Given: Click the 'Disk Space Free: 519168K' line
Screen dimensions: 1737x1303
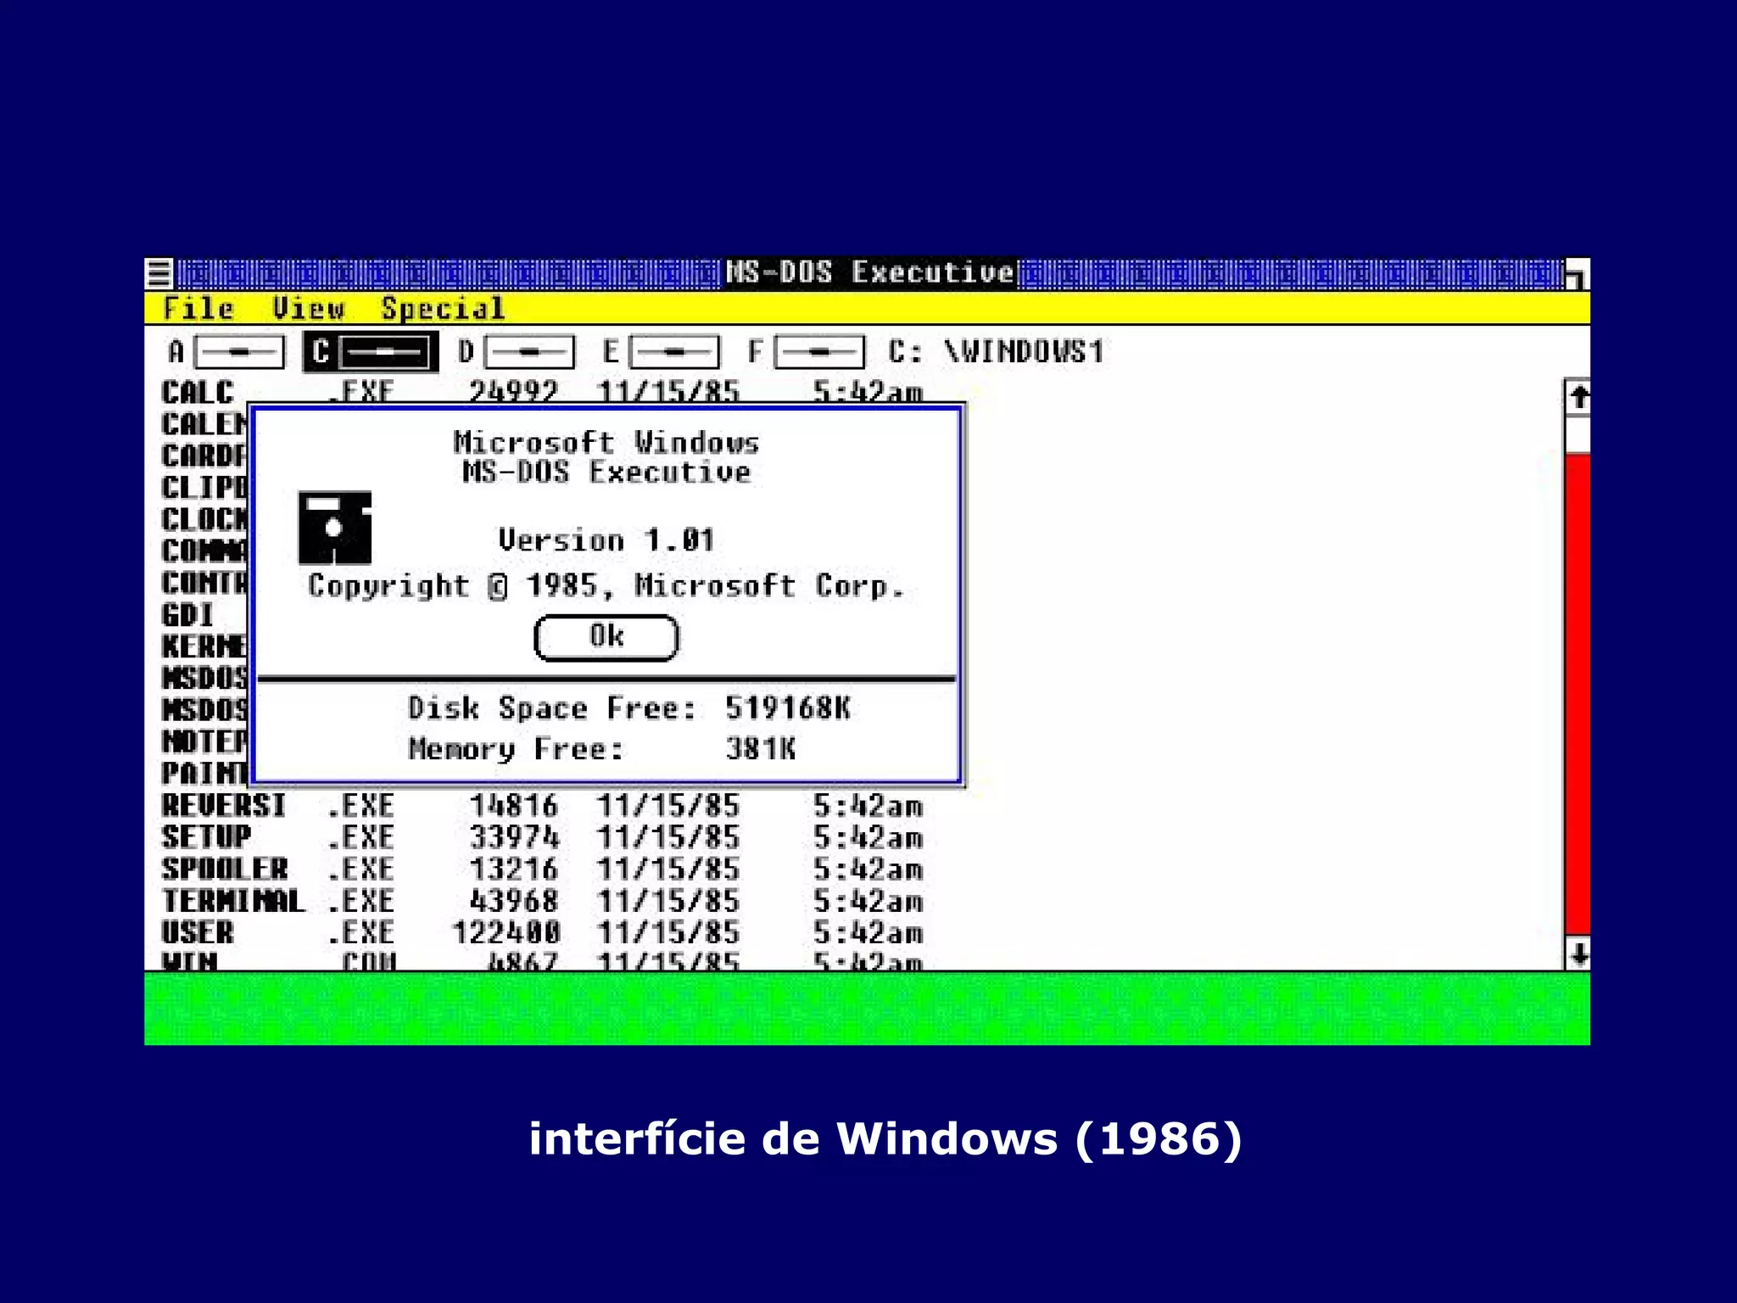Looking at the screenshot, I should 629,707.
